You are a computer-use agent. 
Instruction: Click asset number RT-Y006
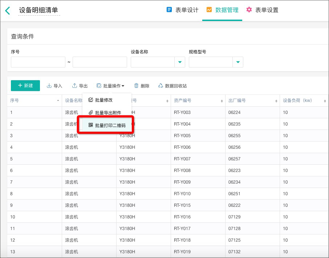[182, 147]
